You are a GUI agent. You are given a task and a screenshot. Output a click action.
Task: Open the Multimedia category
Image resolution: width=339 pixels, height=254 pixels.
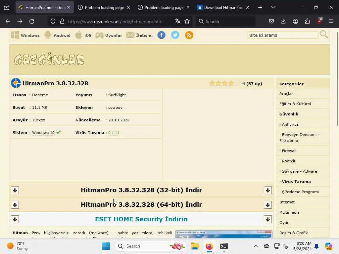point(289,212)
